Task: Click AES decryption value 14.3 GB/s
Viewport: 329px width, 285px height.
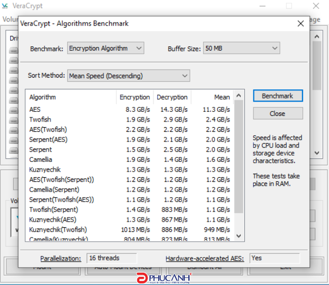Action: tap(174, 109)
